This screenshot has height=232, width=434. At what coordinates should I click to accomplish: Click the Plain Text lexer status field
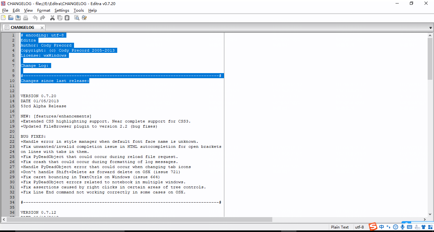click(x=340, y=227)
